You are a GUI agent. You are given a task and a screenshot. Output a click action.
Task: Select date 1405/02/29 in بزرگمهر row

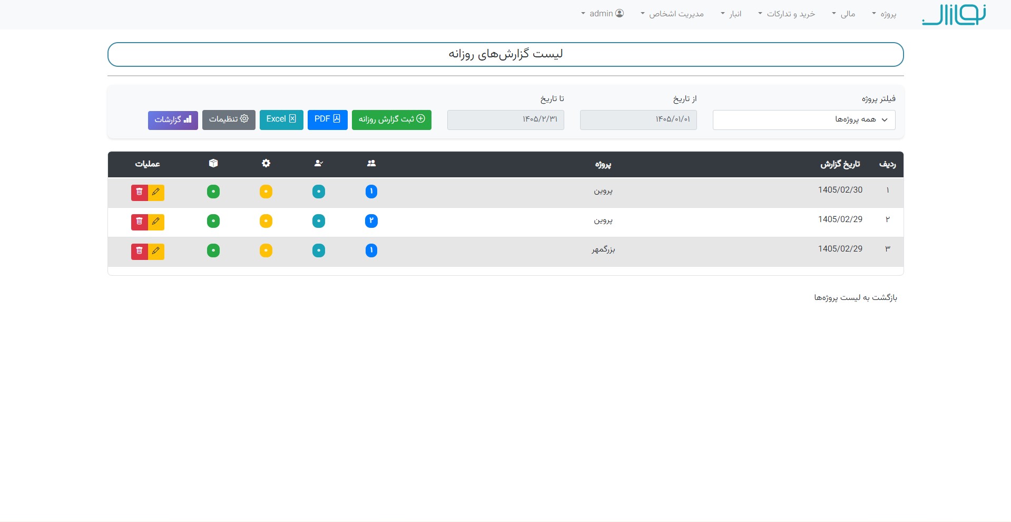pos(840,249)
